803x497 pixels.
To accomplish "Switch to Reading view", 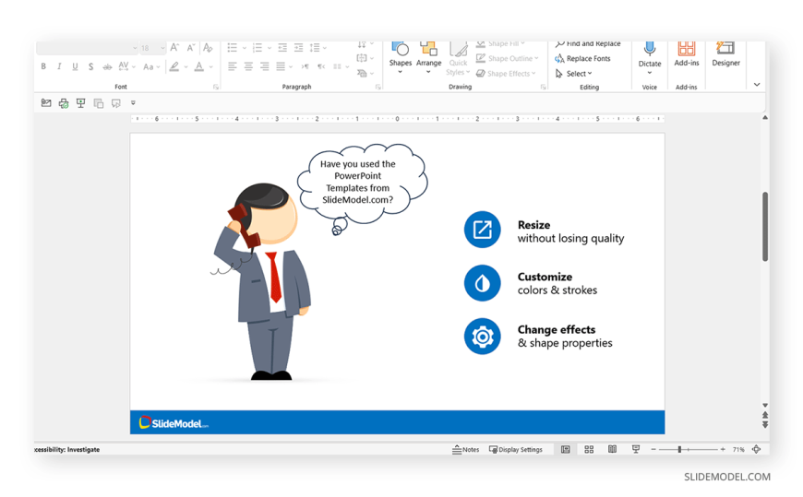I will tap(612, 449).
